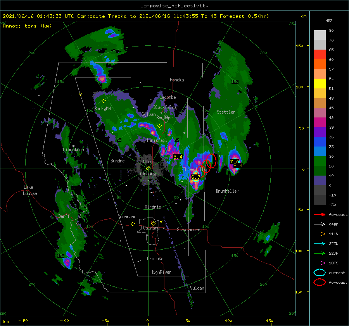Pick the 42 dBZ magenta swatch
The height and width of the screenshot is (326, 349).
tap(320, 122)
